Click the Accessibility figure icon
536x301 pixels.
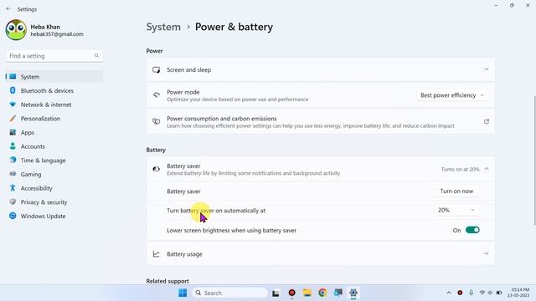[13, 188]
